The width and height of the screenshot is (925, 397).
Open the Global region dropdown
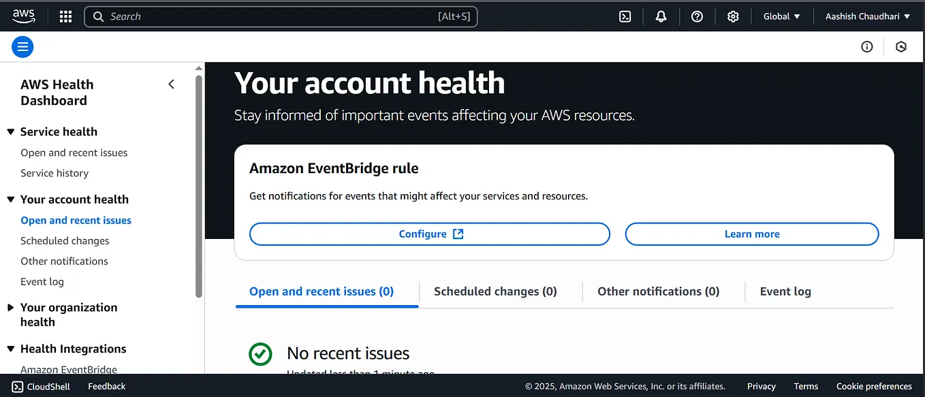pyautogui.click(x=781, y=16)
